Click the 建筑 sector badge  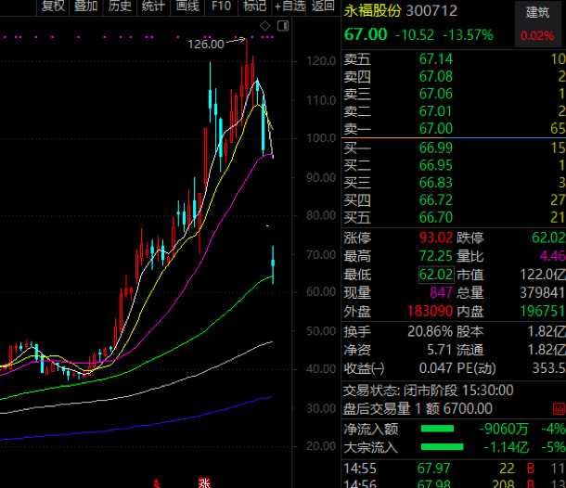(x=537, y=12)
